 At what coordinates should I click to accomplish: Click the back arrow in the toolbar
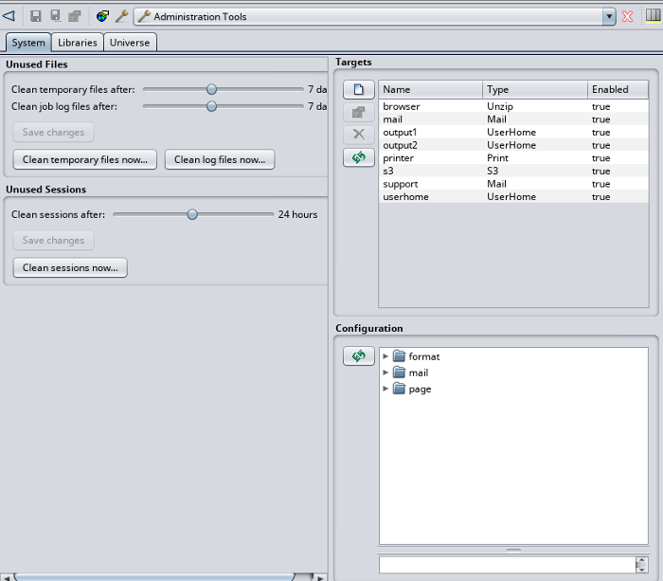click(9, 16)
